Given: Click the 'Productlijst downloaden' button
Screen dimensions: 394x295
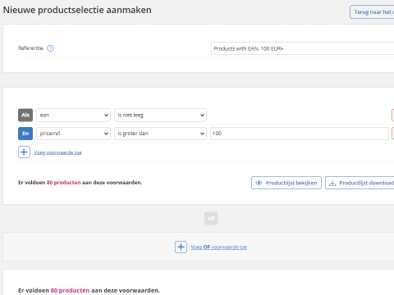Looking at the screenshot, I should (360, 183).
